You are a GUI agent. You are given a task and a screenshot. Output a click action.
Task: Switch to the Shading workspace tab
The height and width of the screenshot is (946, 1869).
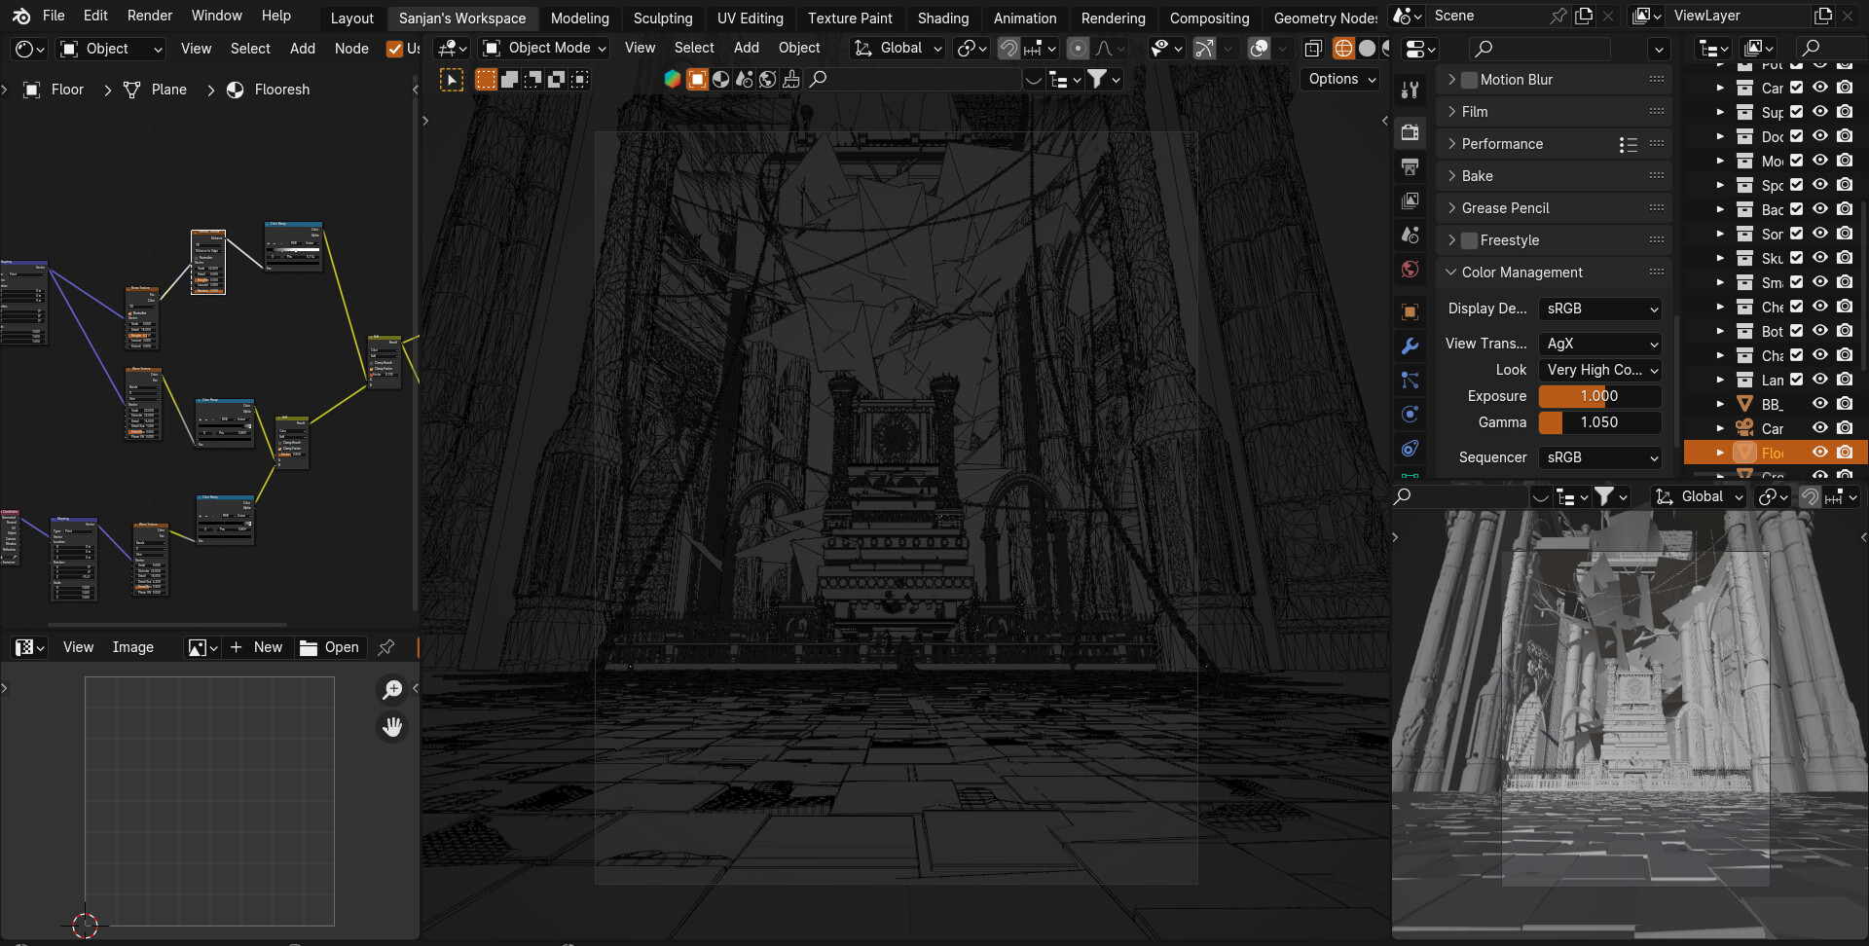point(942,18)
